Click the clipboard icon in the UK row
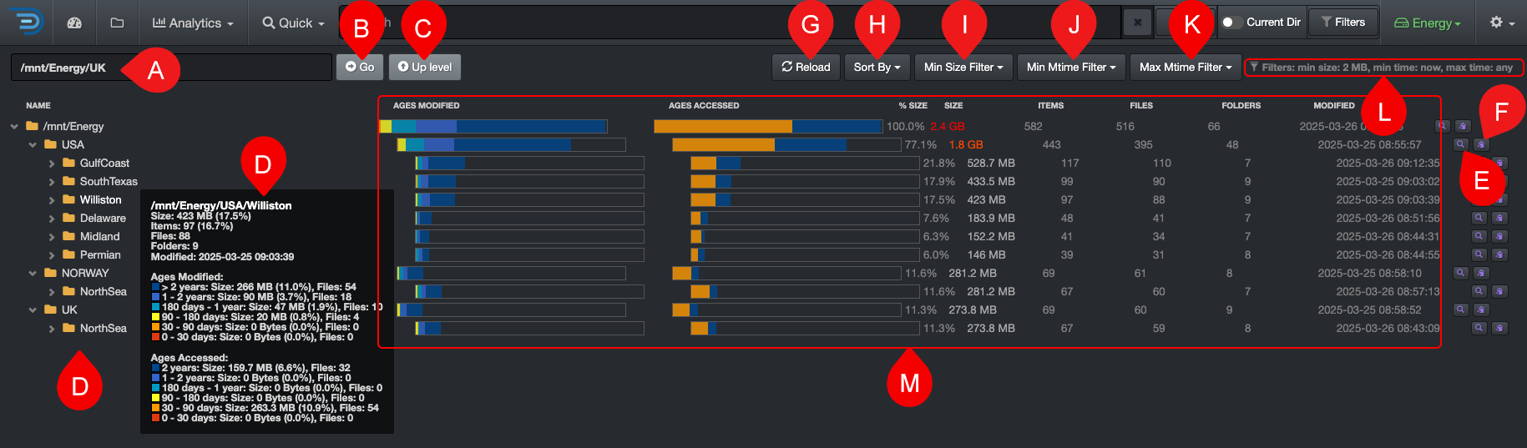The image size is (1527, 448). pyautogui.click(x=1481, y=310)
